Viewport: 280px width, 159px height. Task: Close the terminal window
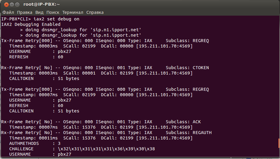tap(5, 5)
